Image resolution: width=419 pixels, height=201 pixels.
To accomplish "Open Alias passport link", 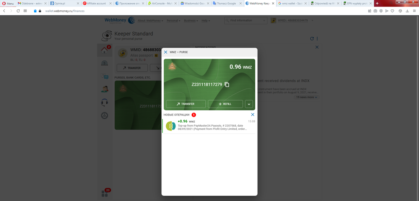I will pos(141,55).
